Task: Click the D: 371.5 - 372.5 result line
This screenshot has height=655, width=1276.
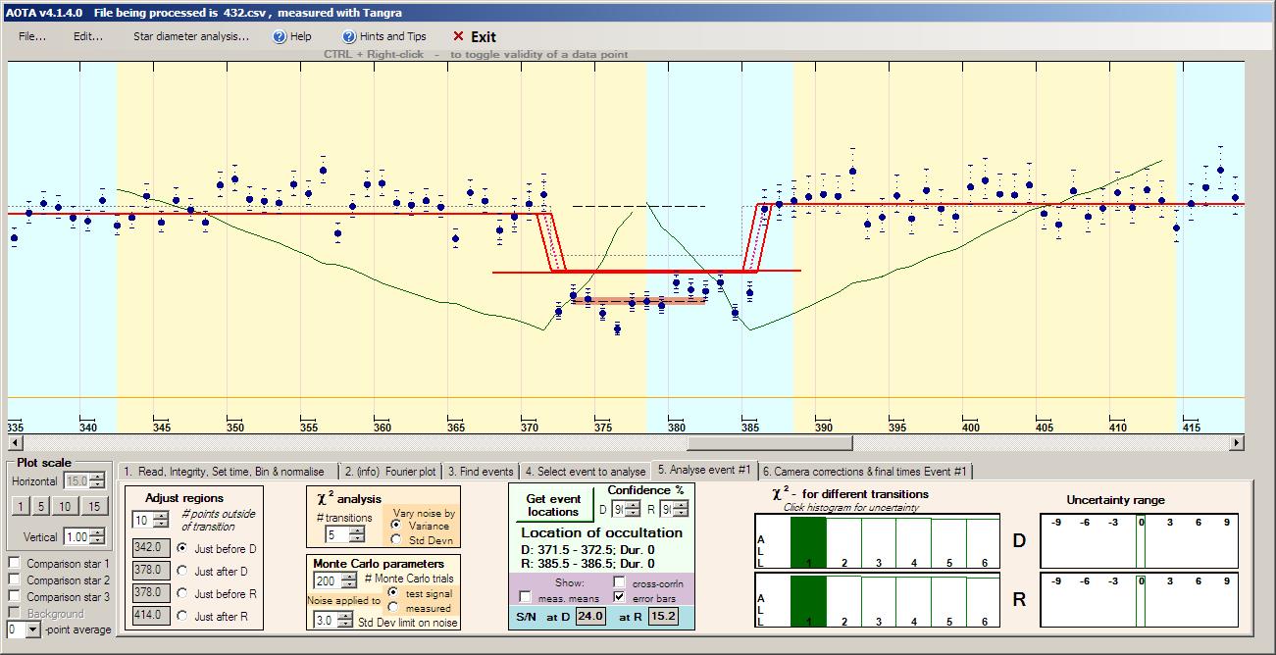Action: pyautogui.click(x=588, y=549)
